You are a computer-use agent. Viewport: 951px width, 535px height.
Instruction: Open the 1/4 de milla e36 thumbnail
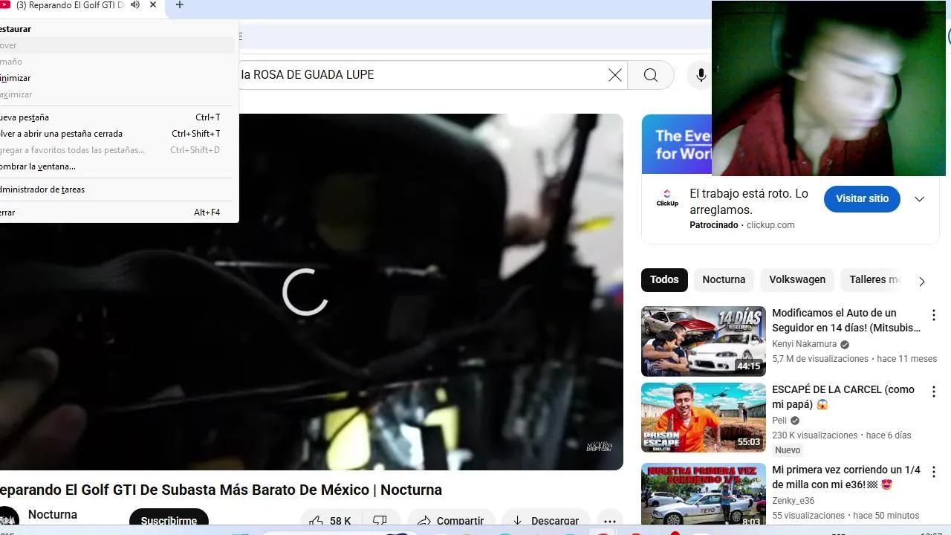tap(704, 496)
